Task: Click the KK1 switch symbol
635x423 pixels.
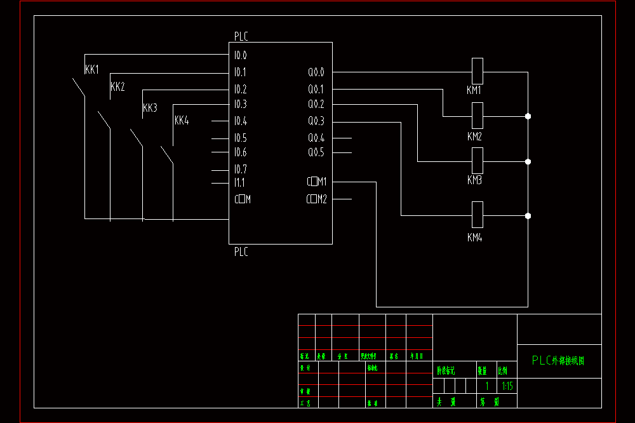Action: pyautogui.click(x=79, y=87)
